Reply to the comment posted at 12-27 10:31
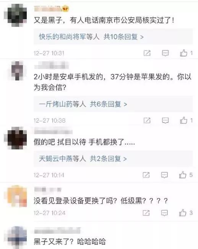The width and height of the screenshot is (198, 249). click(165, 53)
